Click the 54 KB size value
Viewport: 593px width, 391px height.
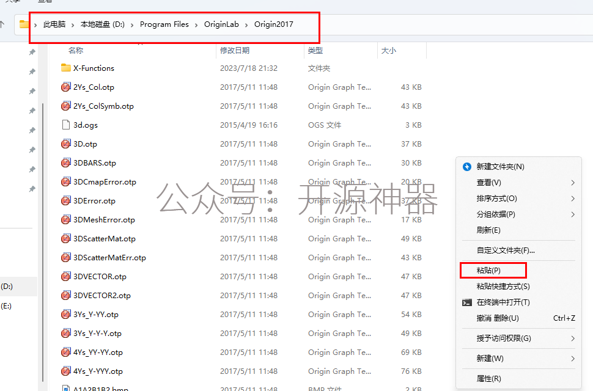click(x=411, y=314)
